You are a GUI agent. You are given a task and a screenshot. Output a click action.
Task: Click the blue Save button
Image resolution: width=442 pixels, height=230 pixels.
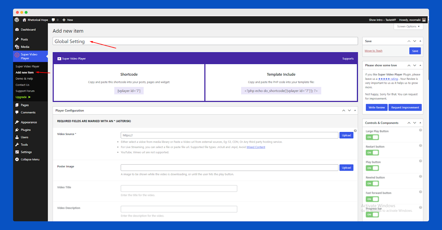click(x=415, y=51)
